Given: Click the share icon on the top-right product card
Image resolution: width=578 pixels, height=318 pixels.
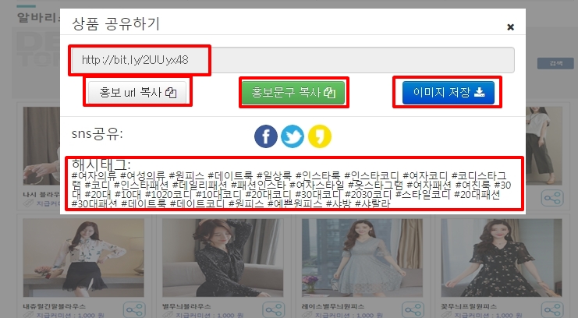Looking at the screenshot, I should click(x=552, y=198).
